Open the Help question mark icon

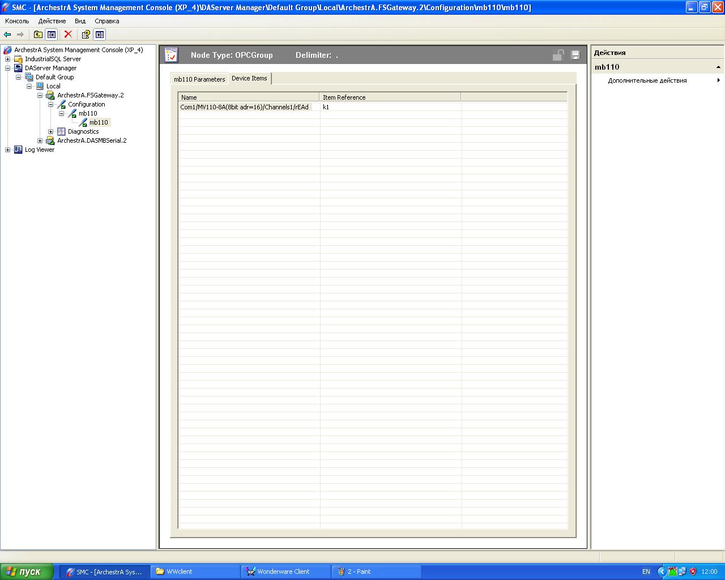86,35
